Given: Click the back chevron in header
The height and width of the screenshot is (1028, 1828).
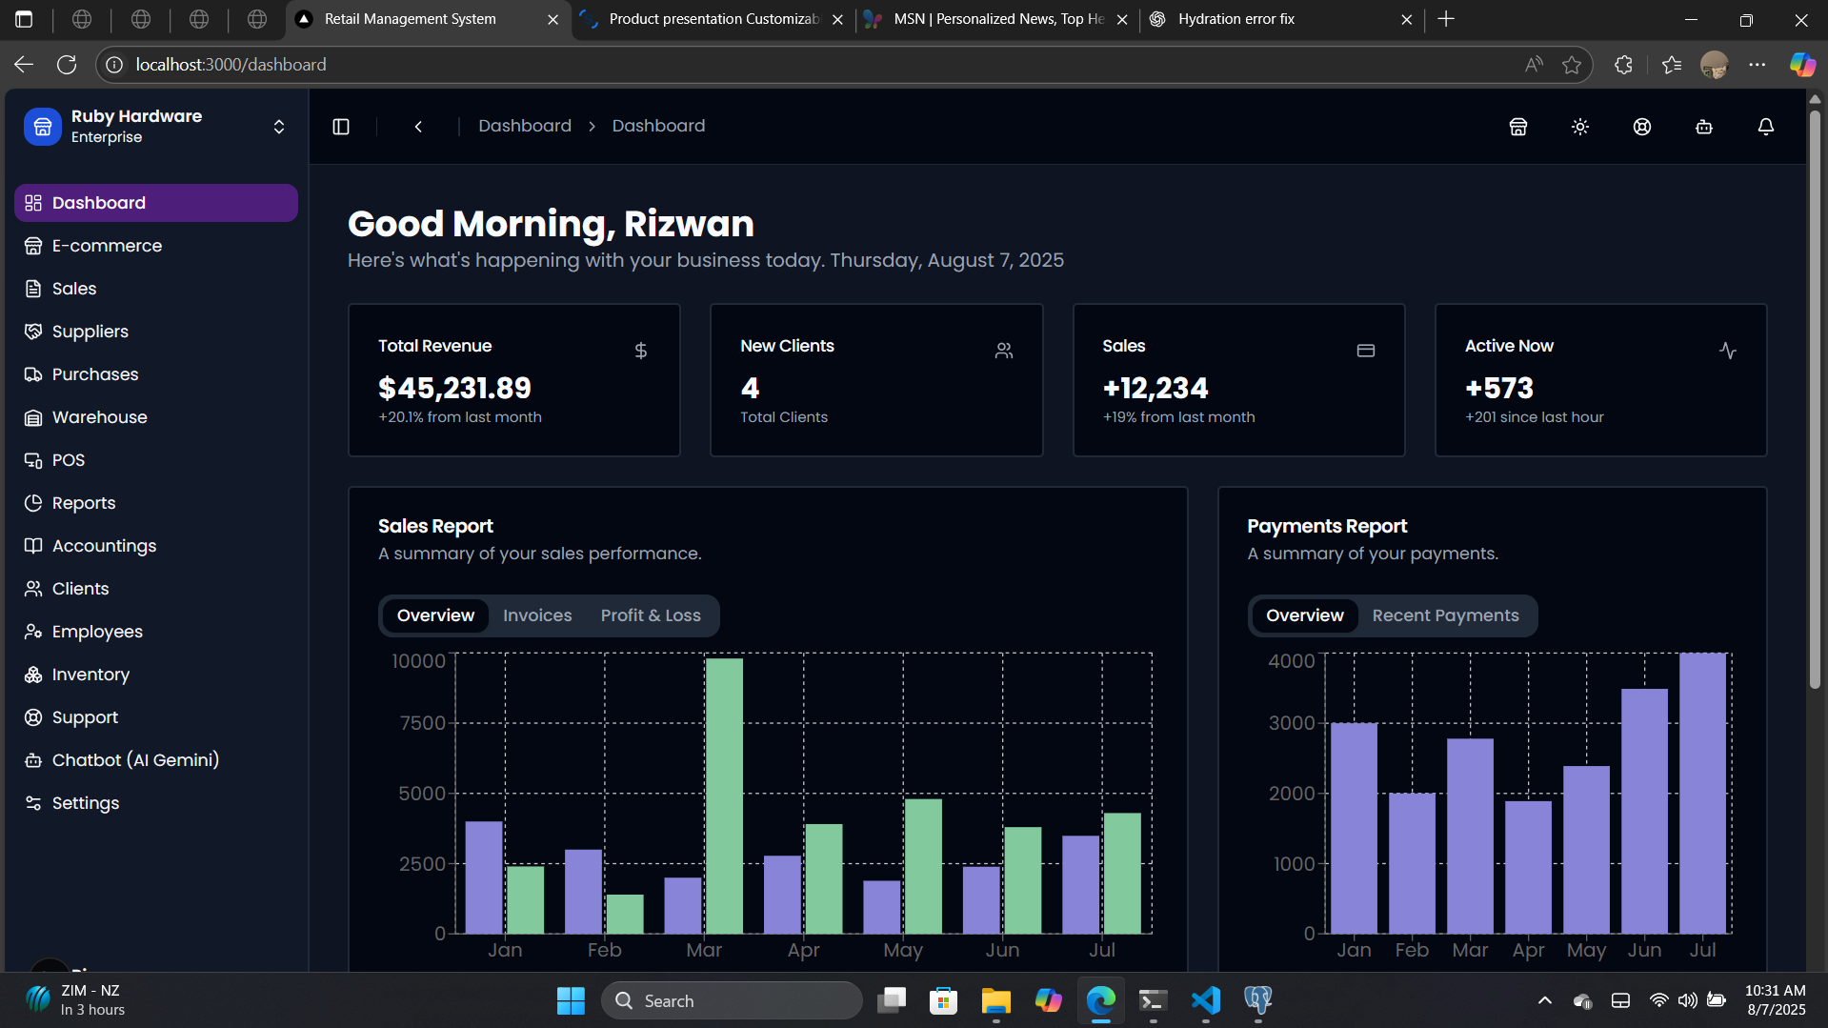Looking at the screenshot, I should tap(418, 127).
